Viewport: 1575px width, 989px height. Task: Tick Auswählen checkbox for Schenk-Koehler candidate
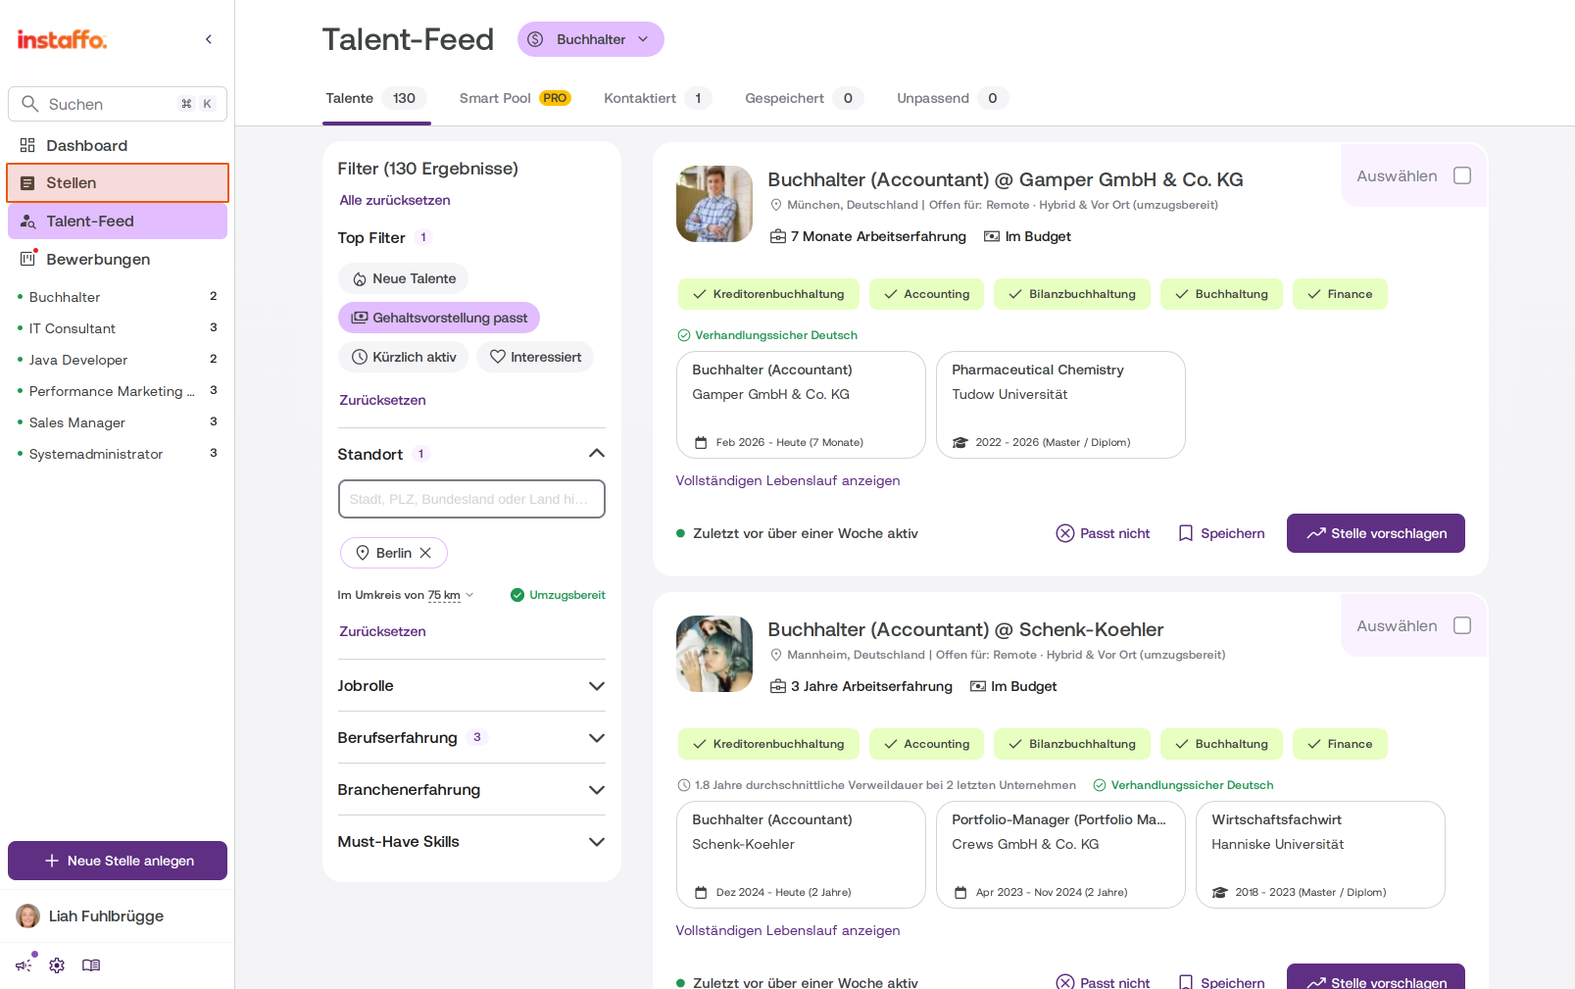1462,625
